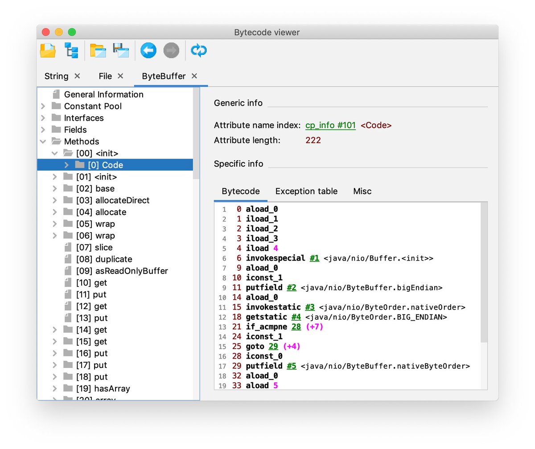
Task: Reload the class file with the refresh icon
Action: click(x=199, y=50)
